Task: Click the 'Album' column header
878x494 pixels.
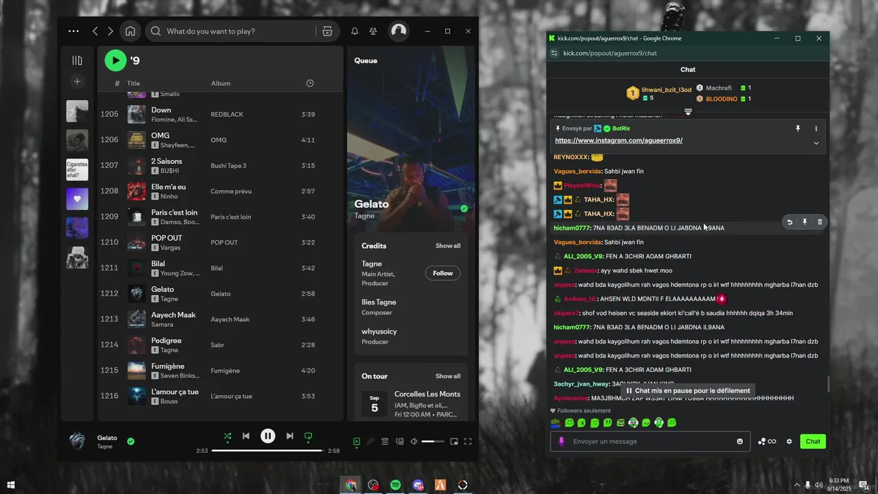Action: [220, 83]
